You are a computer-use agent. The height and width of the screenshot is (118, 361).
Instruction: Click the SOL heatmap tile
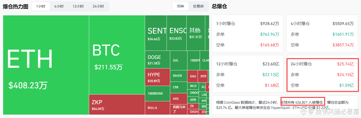click(x=179, y=60)
